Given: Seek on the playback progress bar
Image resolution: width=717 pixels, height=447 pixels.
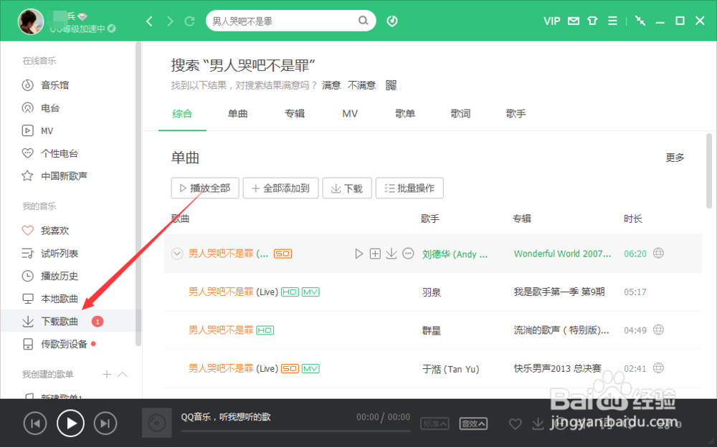Looking at the screenshot, I should (x=295, y=431).
